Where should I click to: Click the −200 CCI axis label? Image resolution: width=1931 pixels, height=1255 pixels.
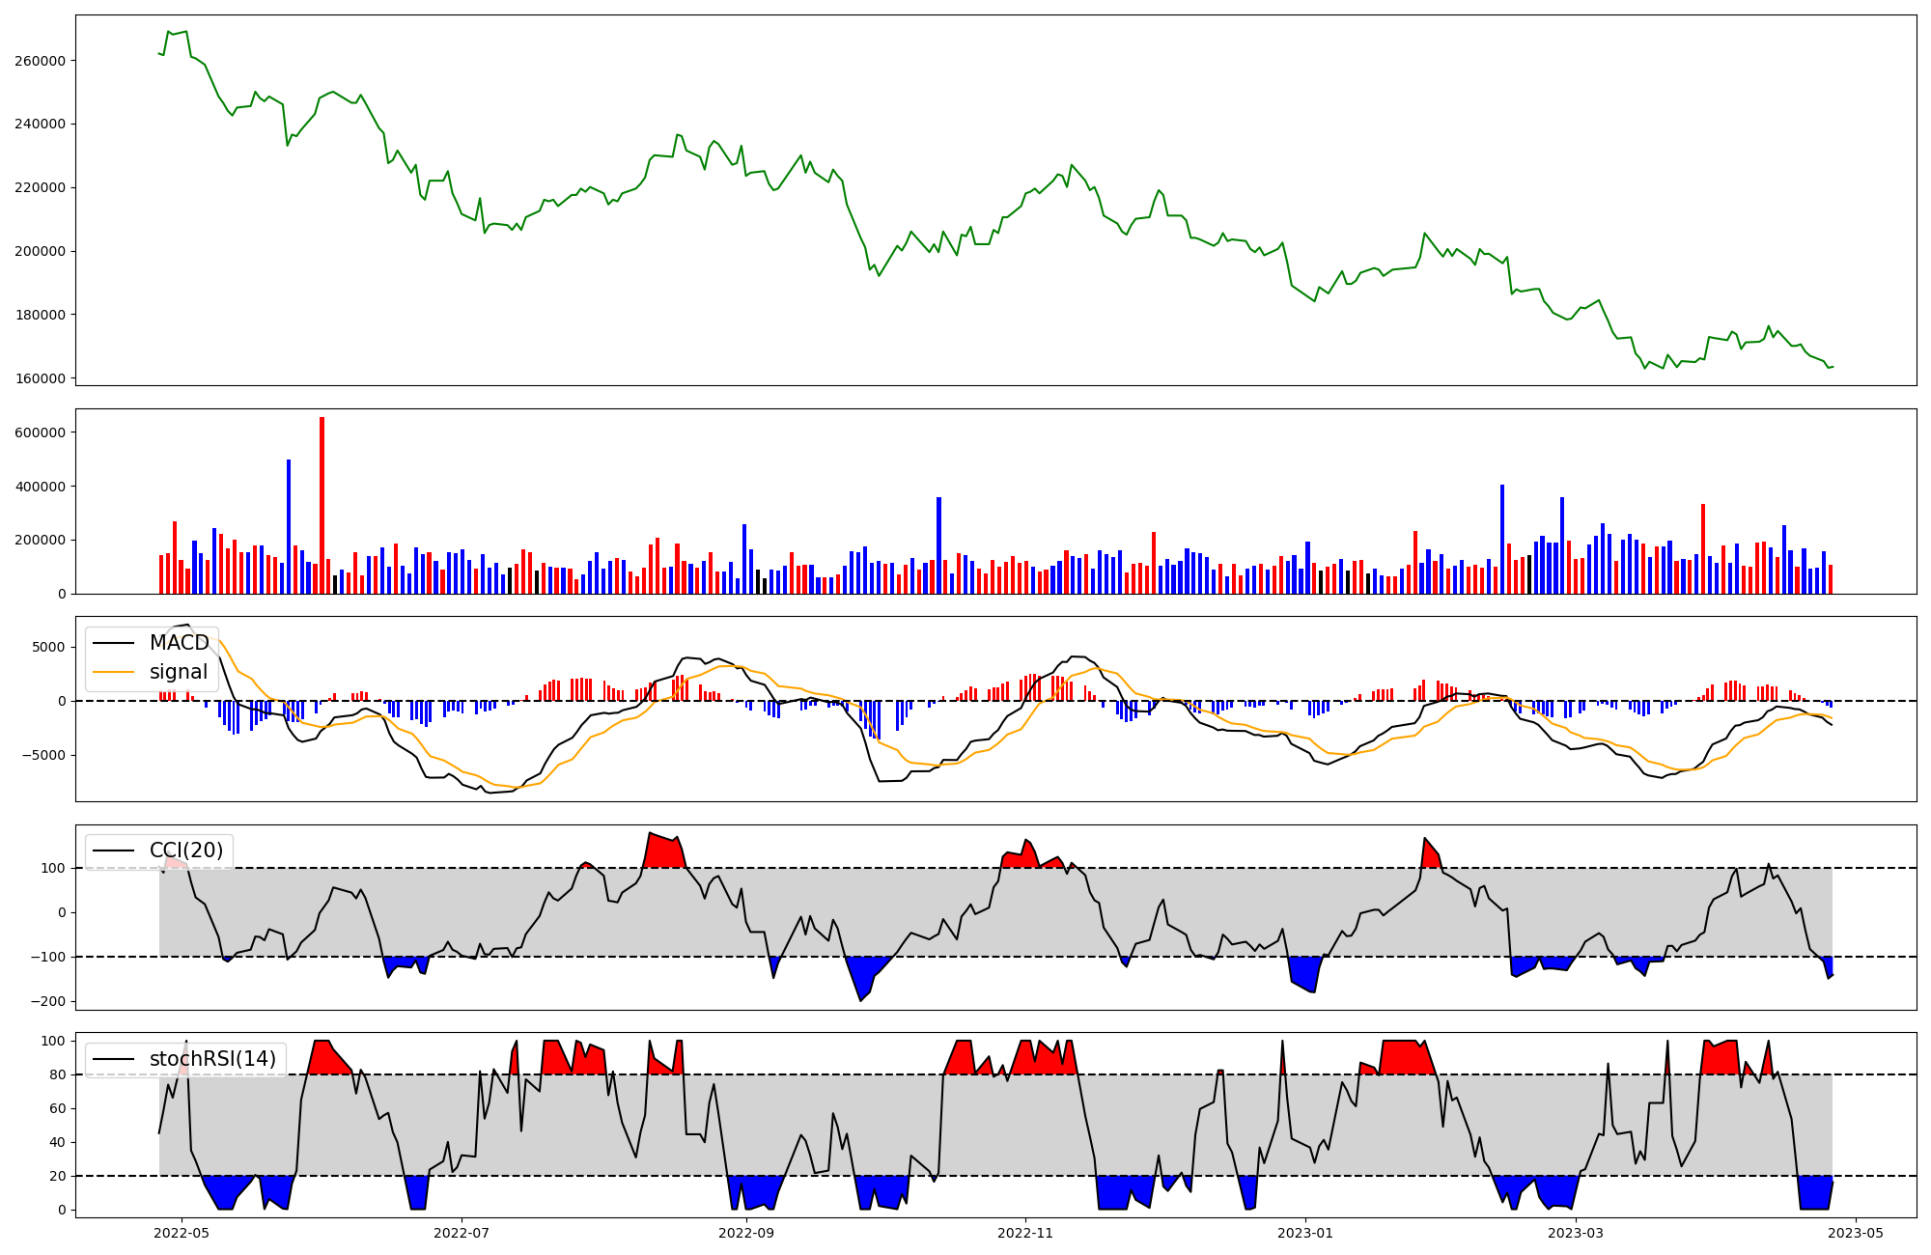[x=46, y=1001]
